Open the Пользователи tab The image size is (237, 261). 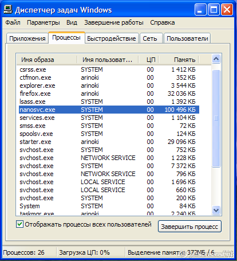tap(187, 38)
